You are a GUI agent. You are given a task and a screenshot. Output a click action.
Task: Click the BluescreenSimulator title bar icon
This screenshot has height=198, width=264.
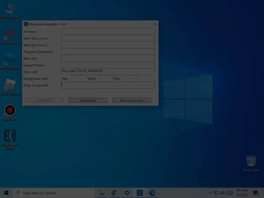click(x=26, y=24)
